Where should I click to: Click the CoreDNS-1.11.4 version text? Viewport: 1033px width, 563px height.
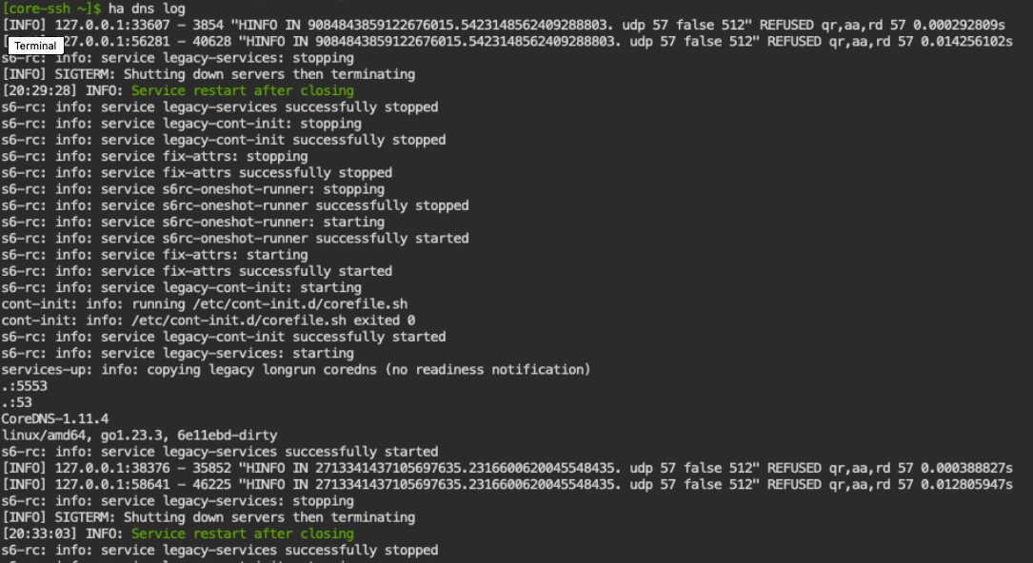[55, 418]
